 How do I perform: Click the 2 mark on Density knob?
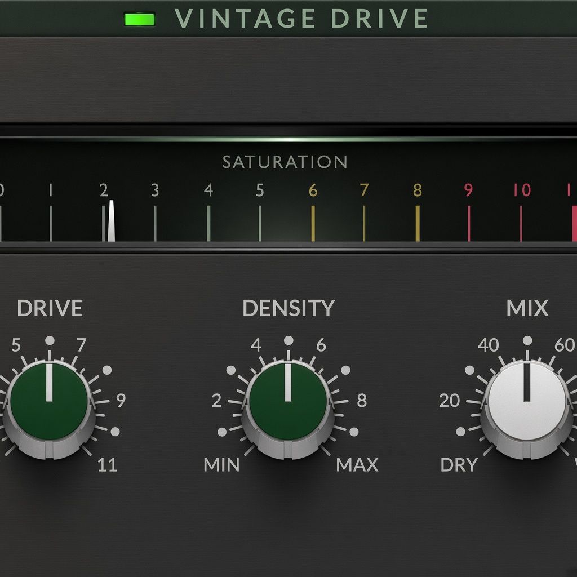(217, 401)
